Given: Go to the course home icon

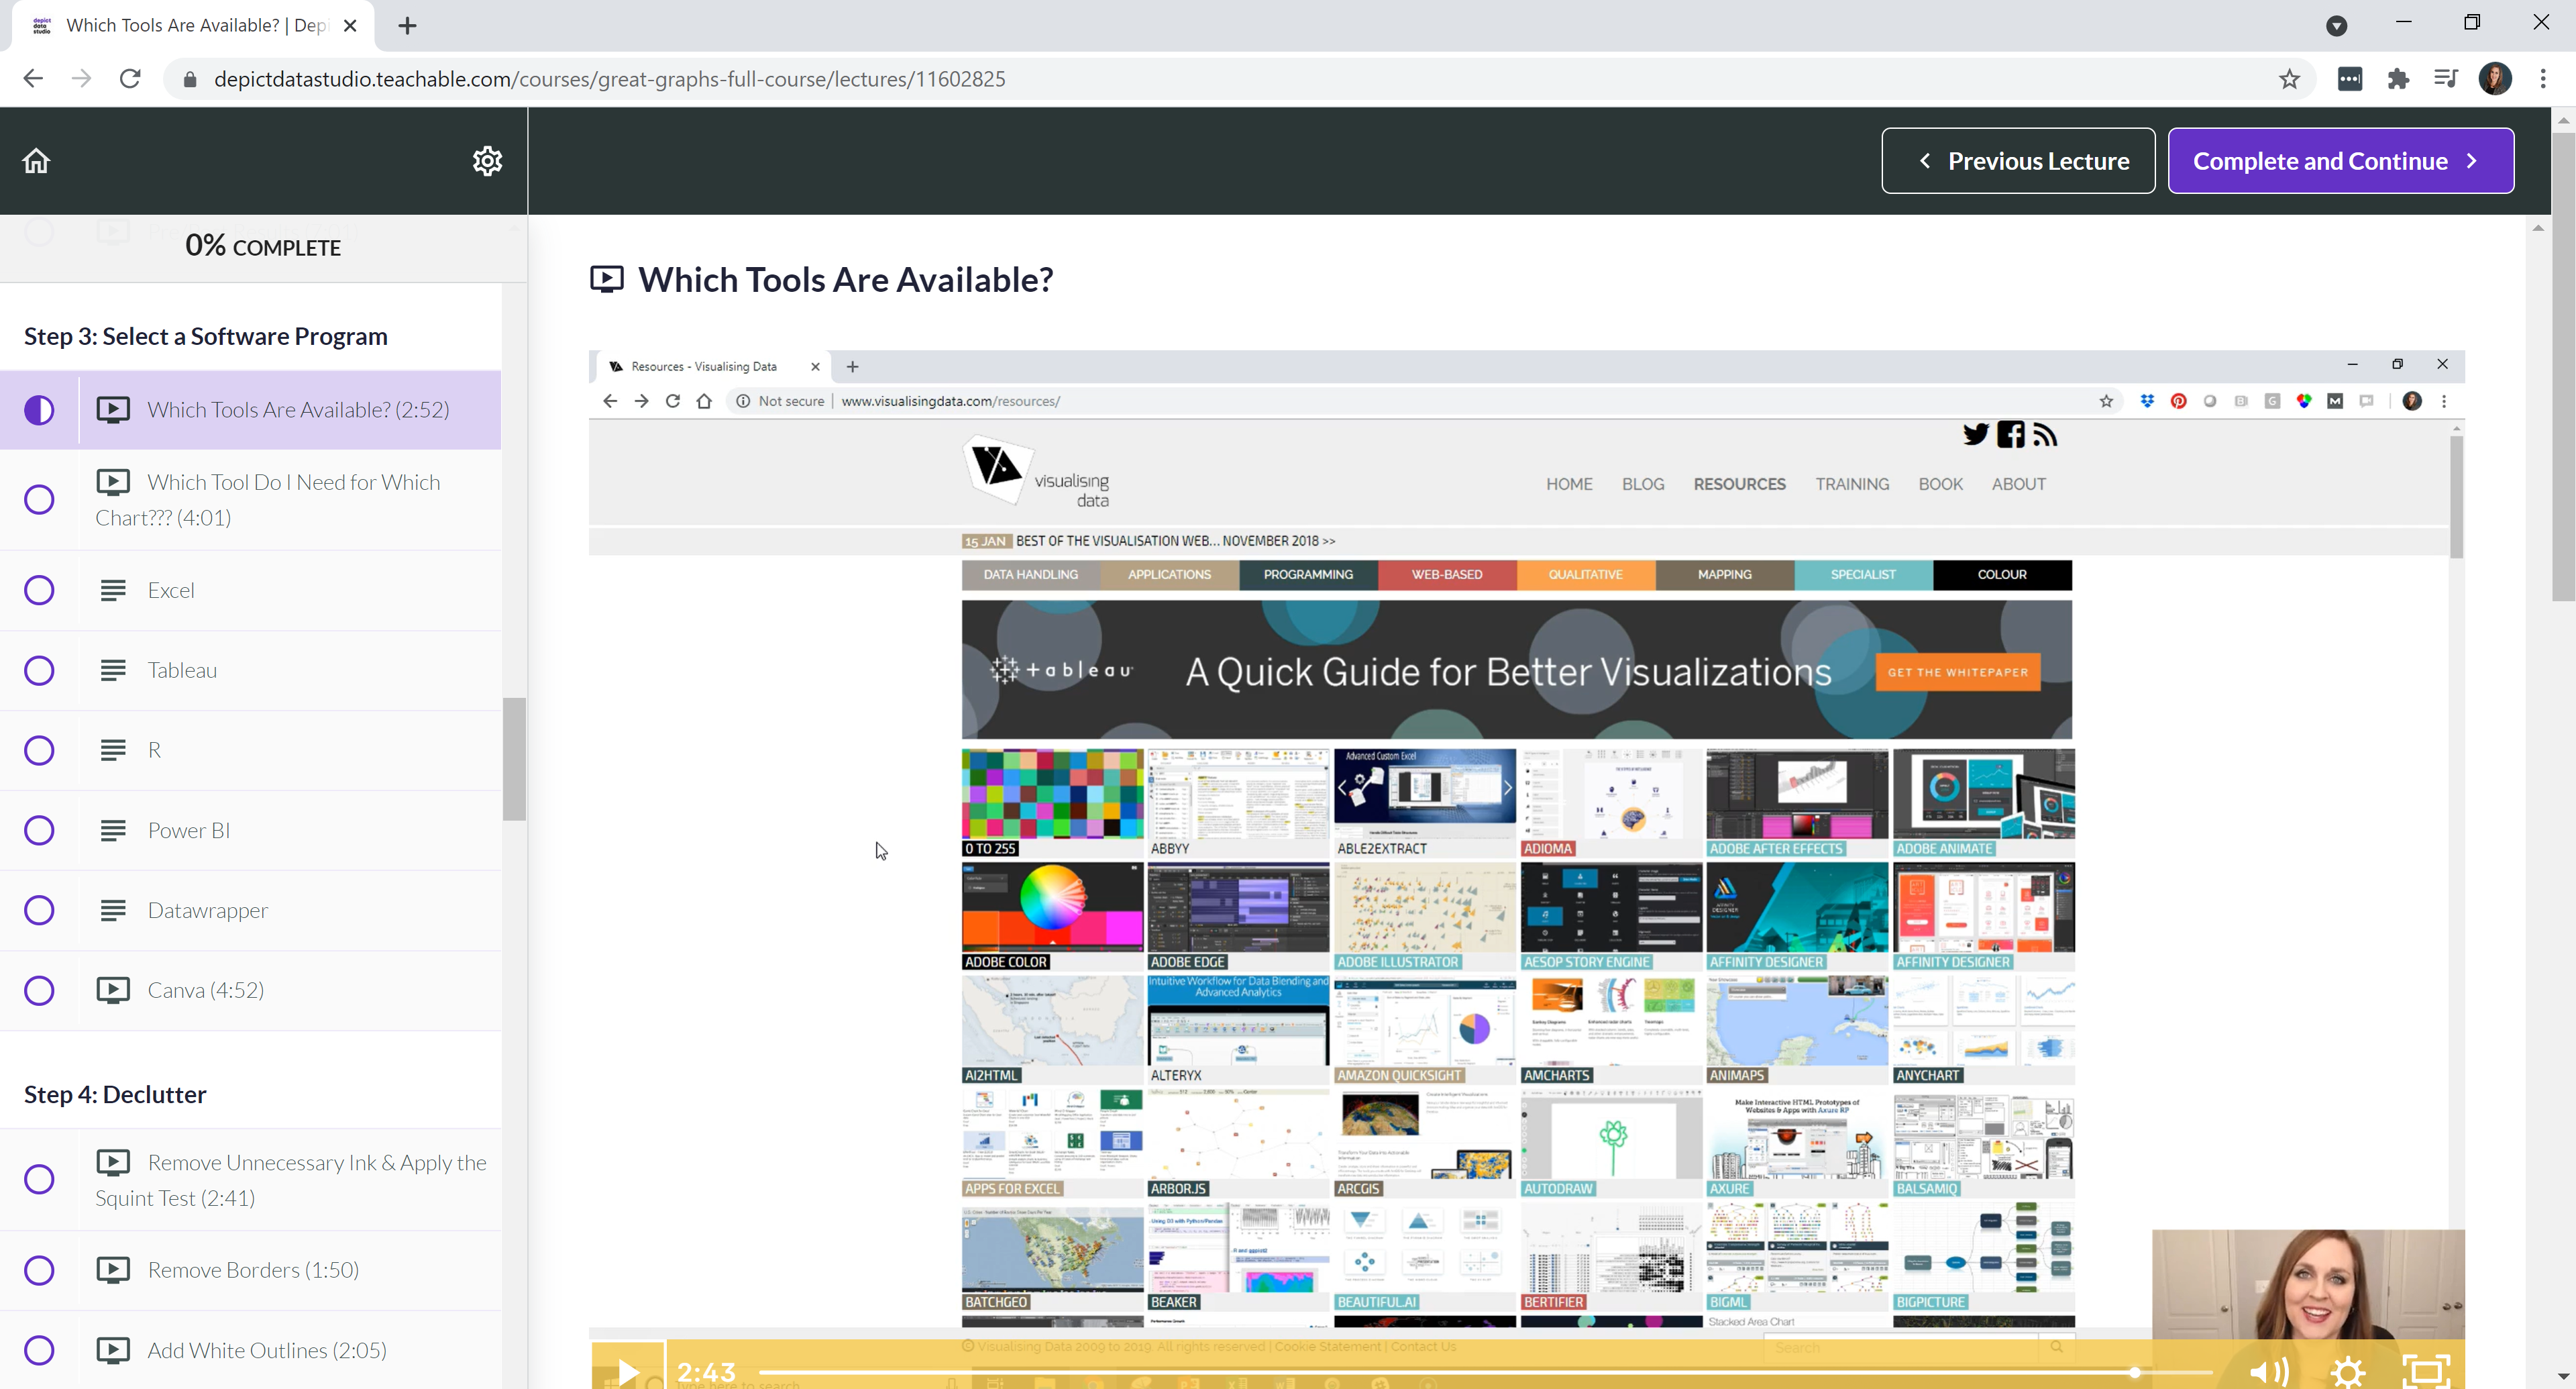Looking at the screenshot, I should [36, 161].
